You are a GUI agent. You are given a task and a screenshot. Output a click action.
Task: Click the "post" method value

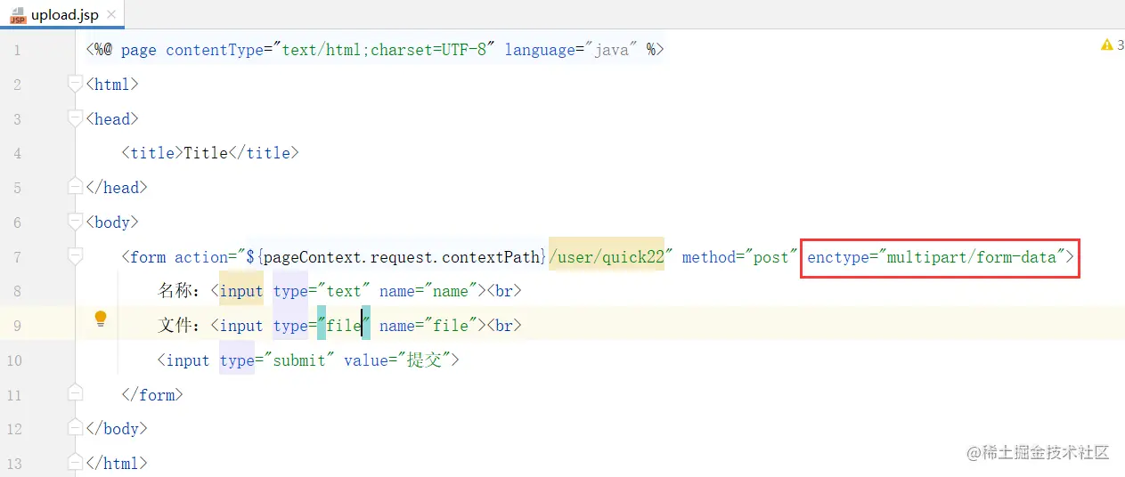771,257
